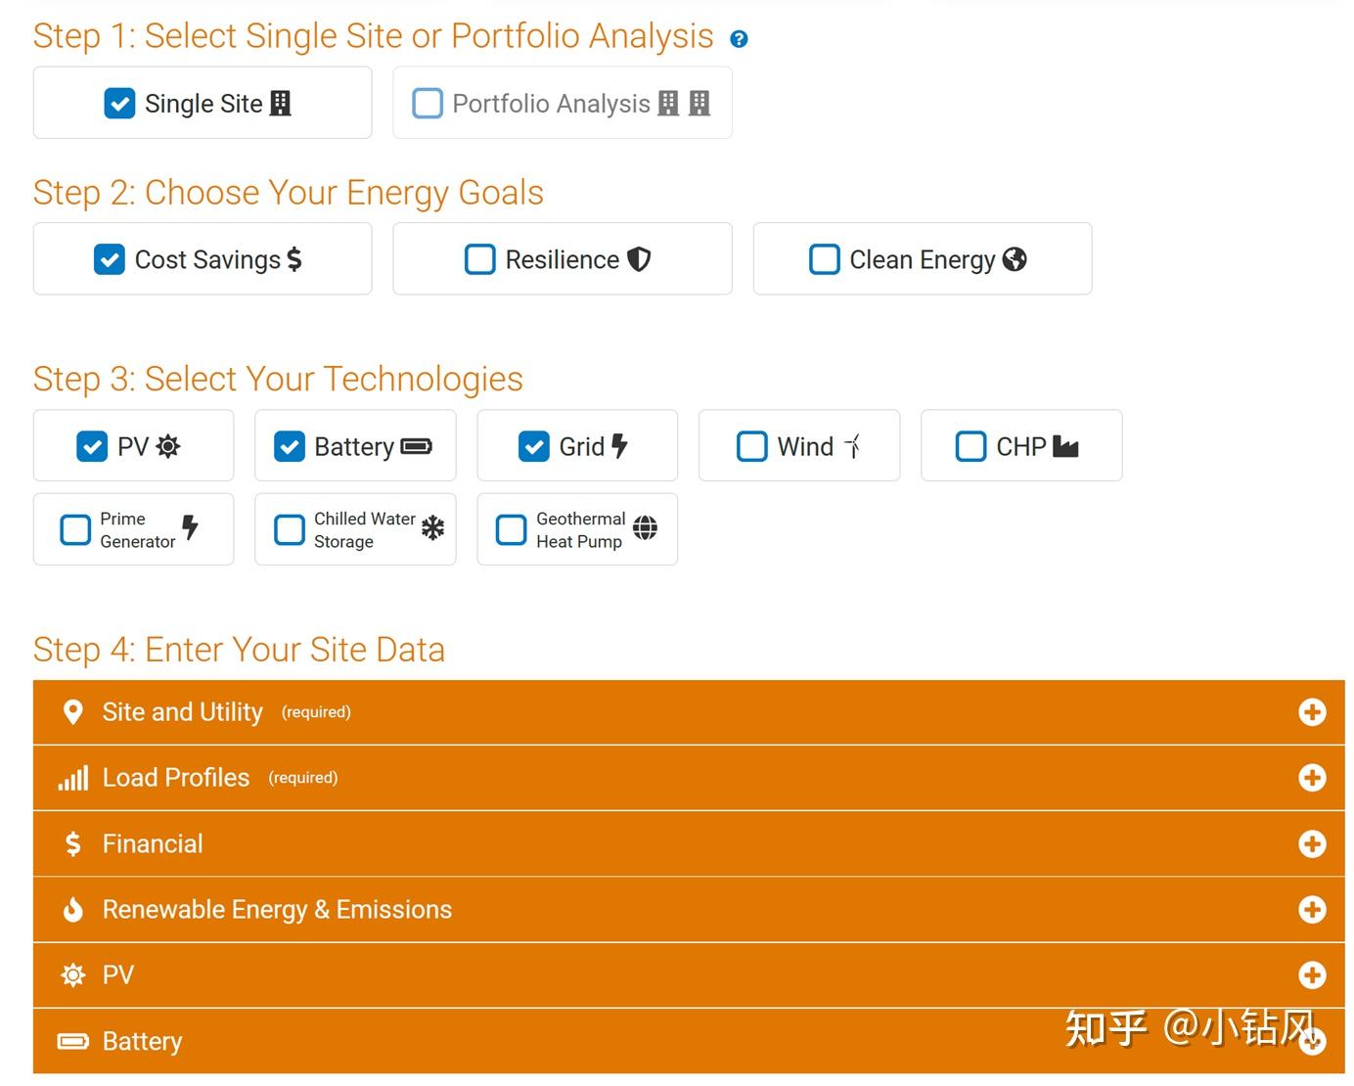
Task: Uncheck the Single Site checkbox
Action: 119,104
